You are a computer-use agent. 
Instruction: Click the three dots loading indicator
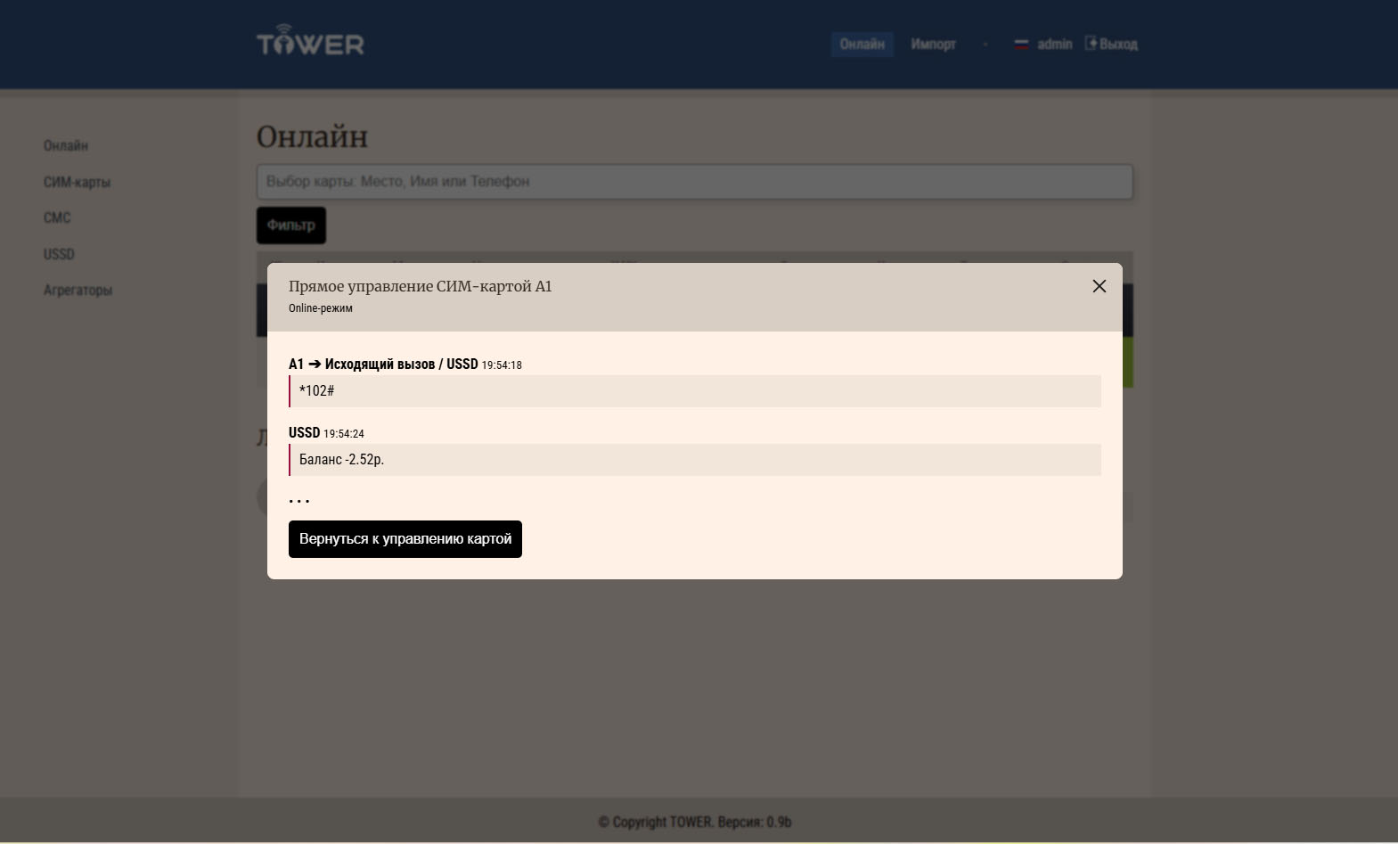(299, 501)
